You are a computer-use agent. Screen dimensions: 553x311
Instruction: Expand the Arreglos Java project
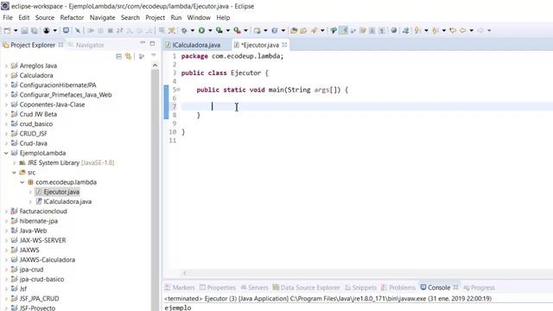coord(6,66)
